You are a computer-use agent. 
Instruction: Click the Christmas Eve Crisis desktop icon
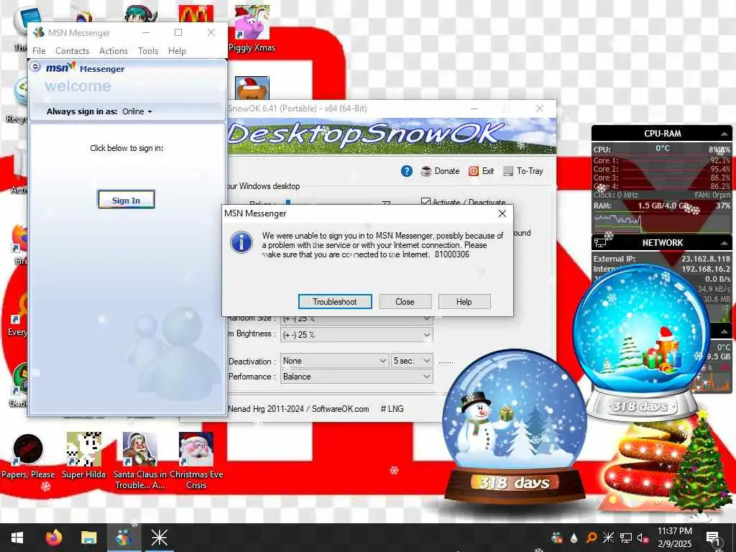point(196,461)
